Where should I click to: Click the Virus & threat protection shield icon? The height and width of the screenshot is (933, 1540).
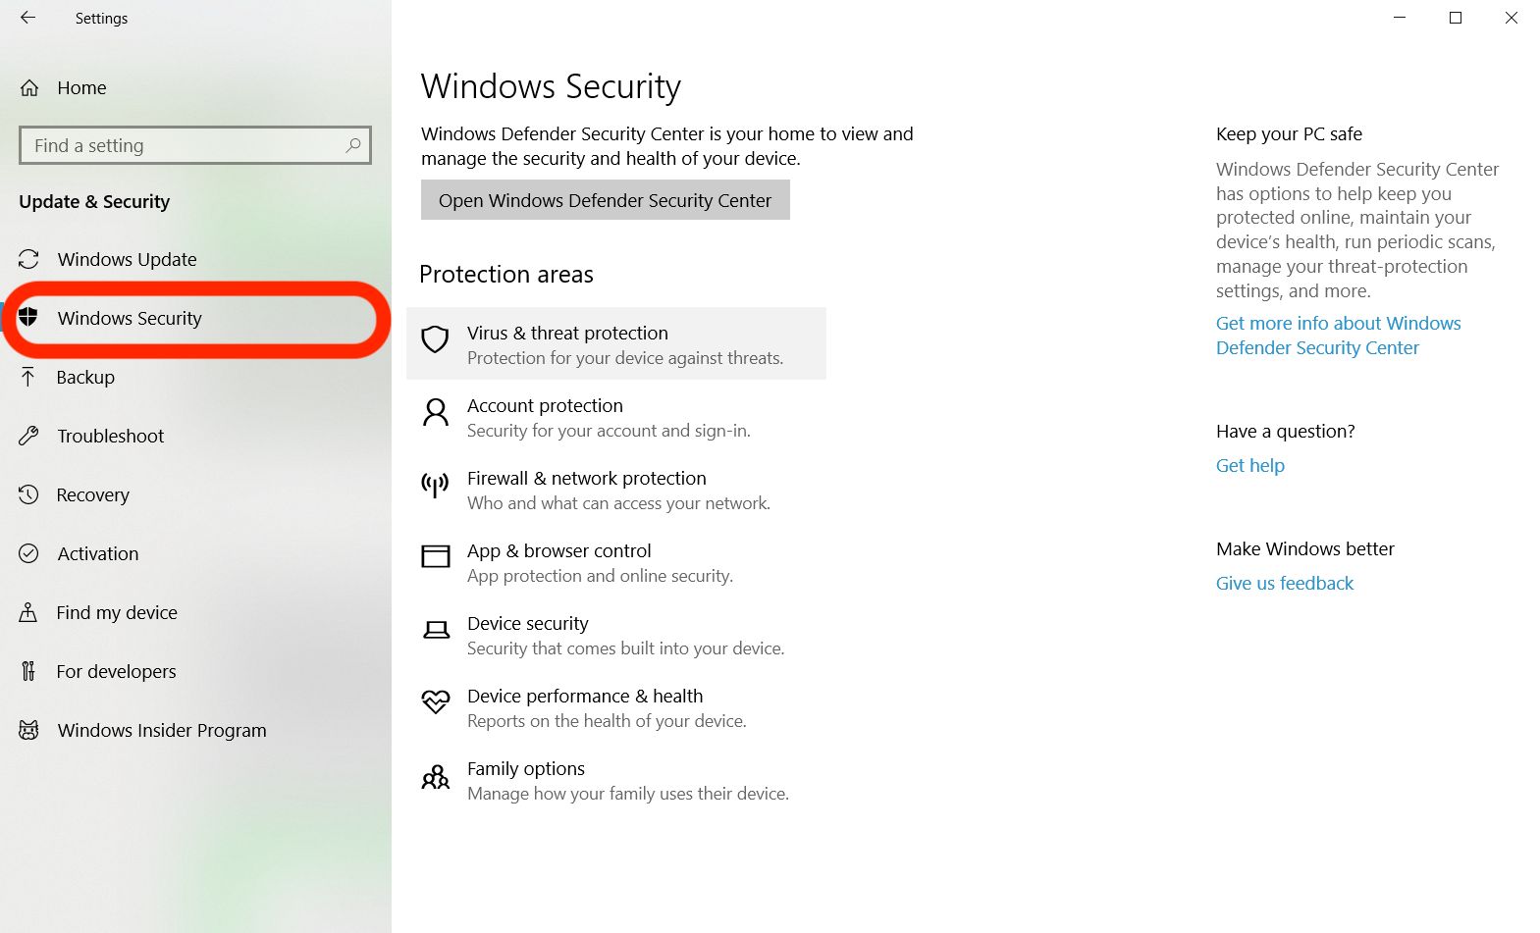[435, 339]
